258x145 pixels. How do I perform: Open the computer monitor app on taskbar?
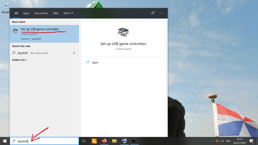click(124, 141)
